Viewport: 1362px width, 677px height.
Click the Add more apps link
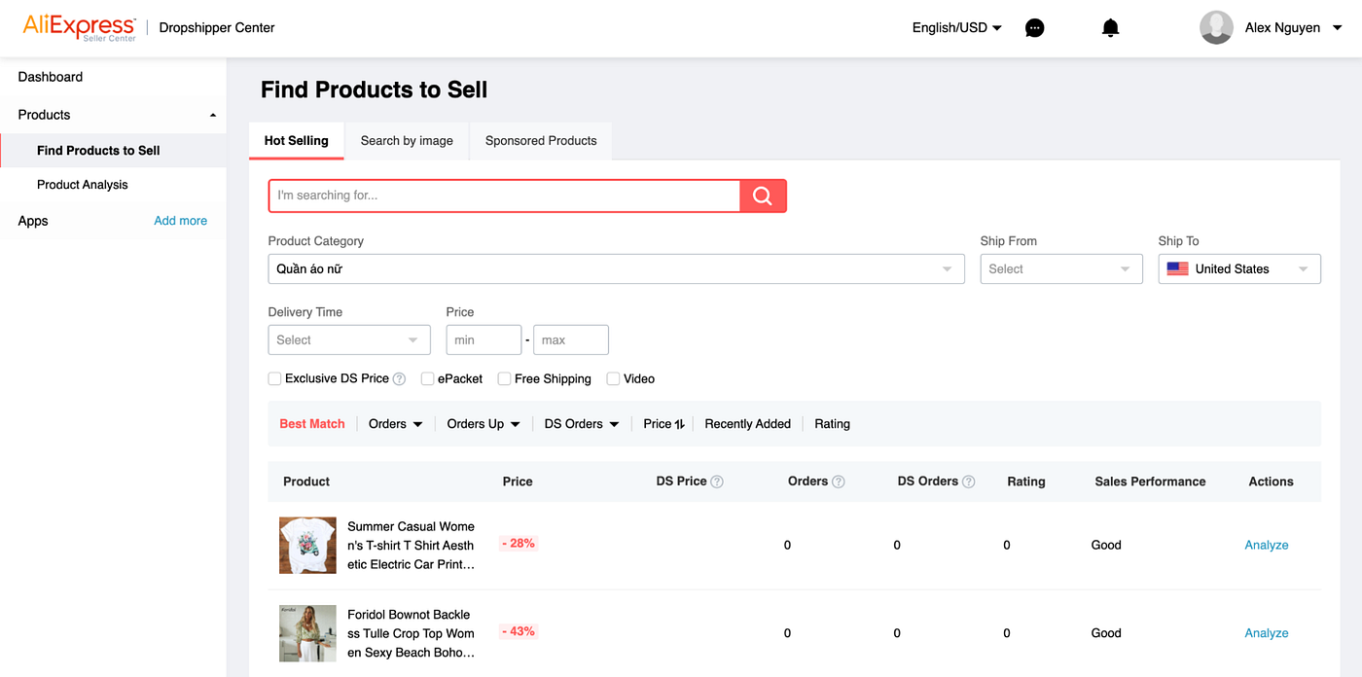[x=180, y=221]
